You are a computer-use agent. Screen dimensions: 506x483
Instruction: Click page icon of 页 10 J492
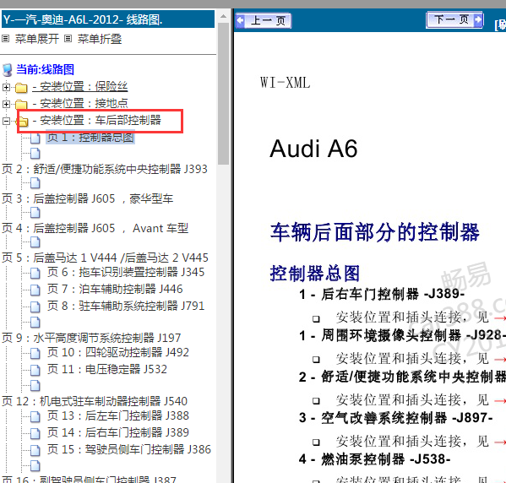(35, 353)
